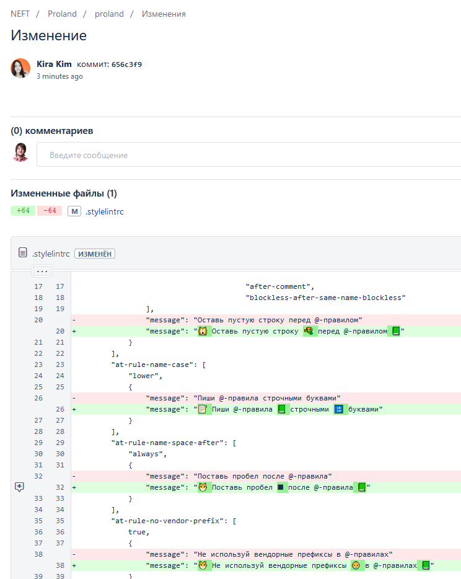Click the removed line 20 number

(38, 320)
